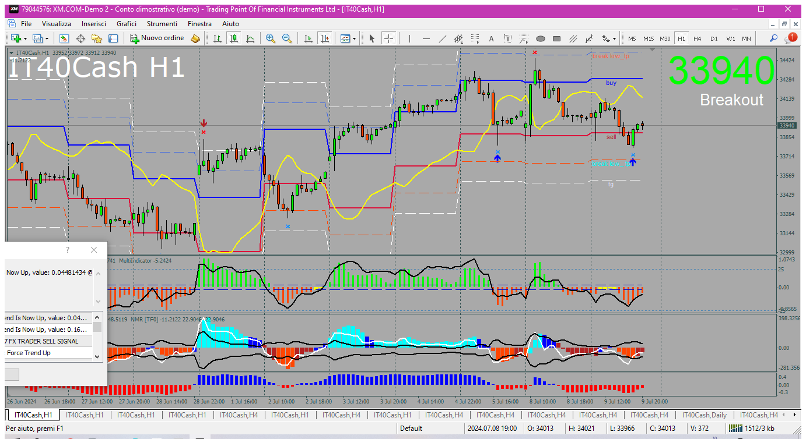Select the trendline drawing tool
Viewport: 806px width, 439px height.
tap(443, 38)
